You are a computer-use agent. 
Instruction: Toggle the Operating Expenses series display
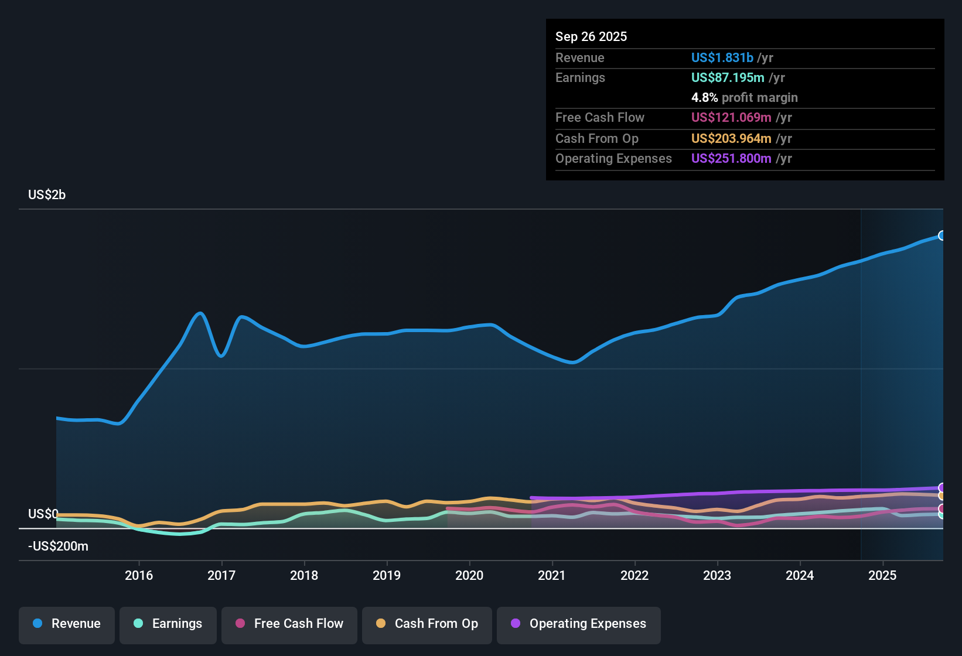[578, 625]
